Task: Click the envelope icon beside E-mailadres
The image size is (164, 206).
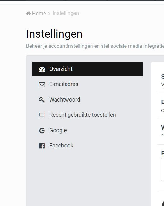Action: [x=42, y=84]
